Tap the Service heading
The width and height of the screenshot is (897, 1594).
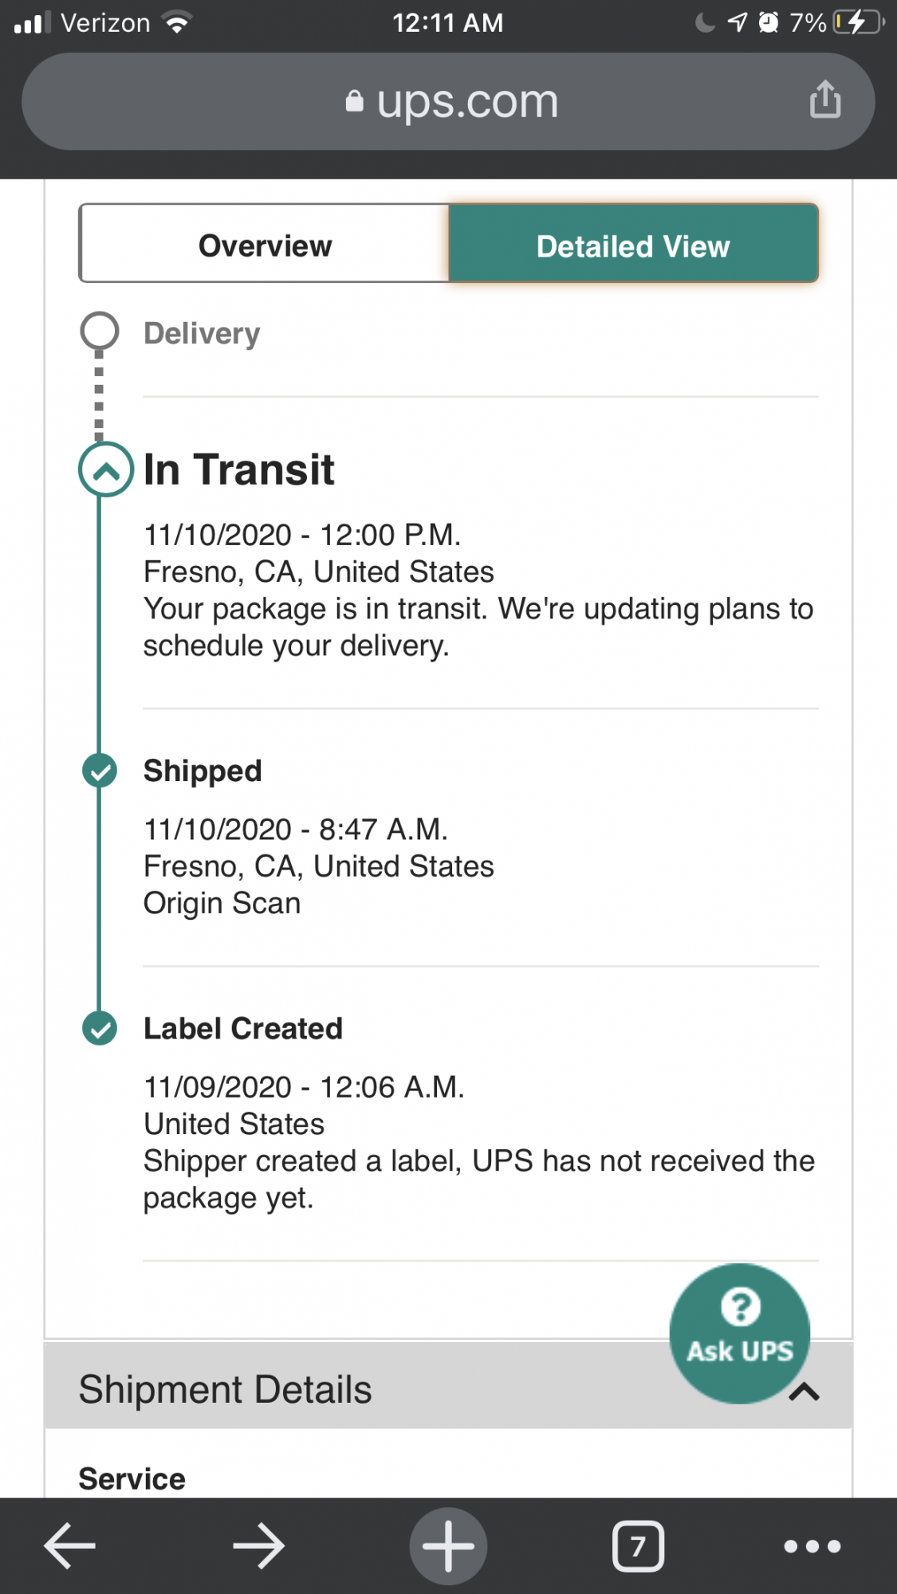[x=132, y=1478]
